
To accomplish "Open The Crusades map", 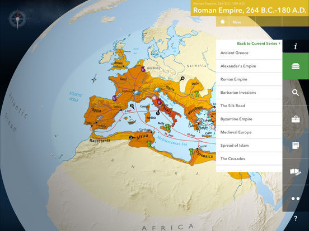I will point(249,158).
